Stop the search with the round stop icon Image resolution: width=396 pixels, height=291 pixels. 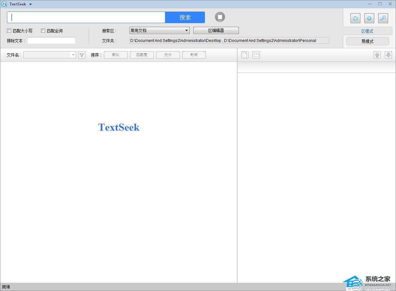point(220,17)
